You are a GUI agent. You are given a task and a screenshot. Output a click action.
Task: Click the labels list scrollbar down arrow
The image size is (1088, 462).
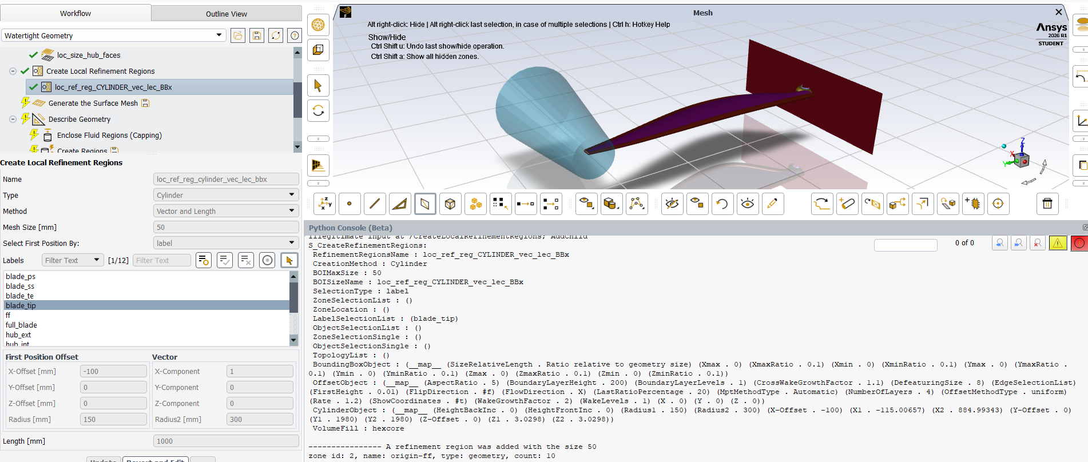point(293,340)
